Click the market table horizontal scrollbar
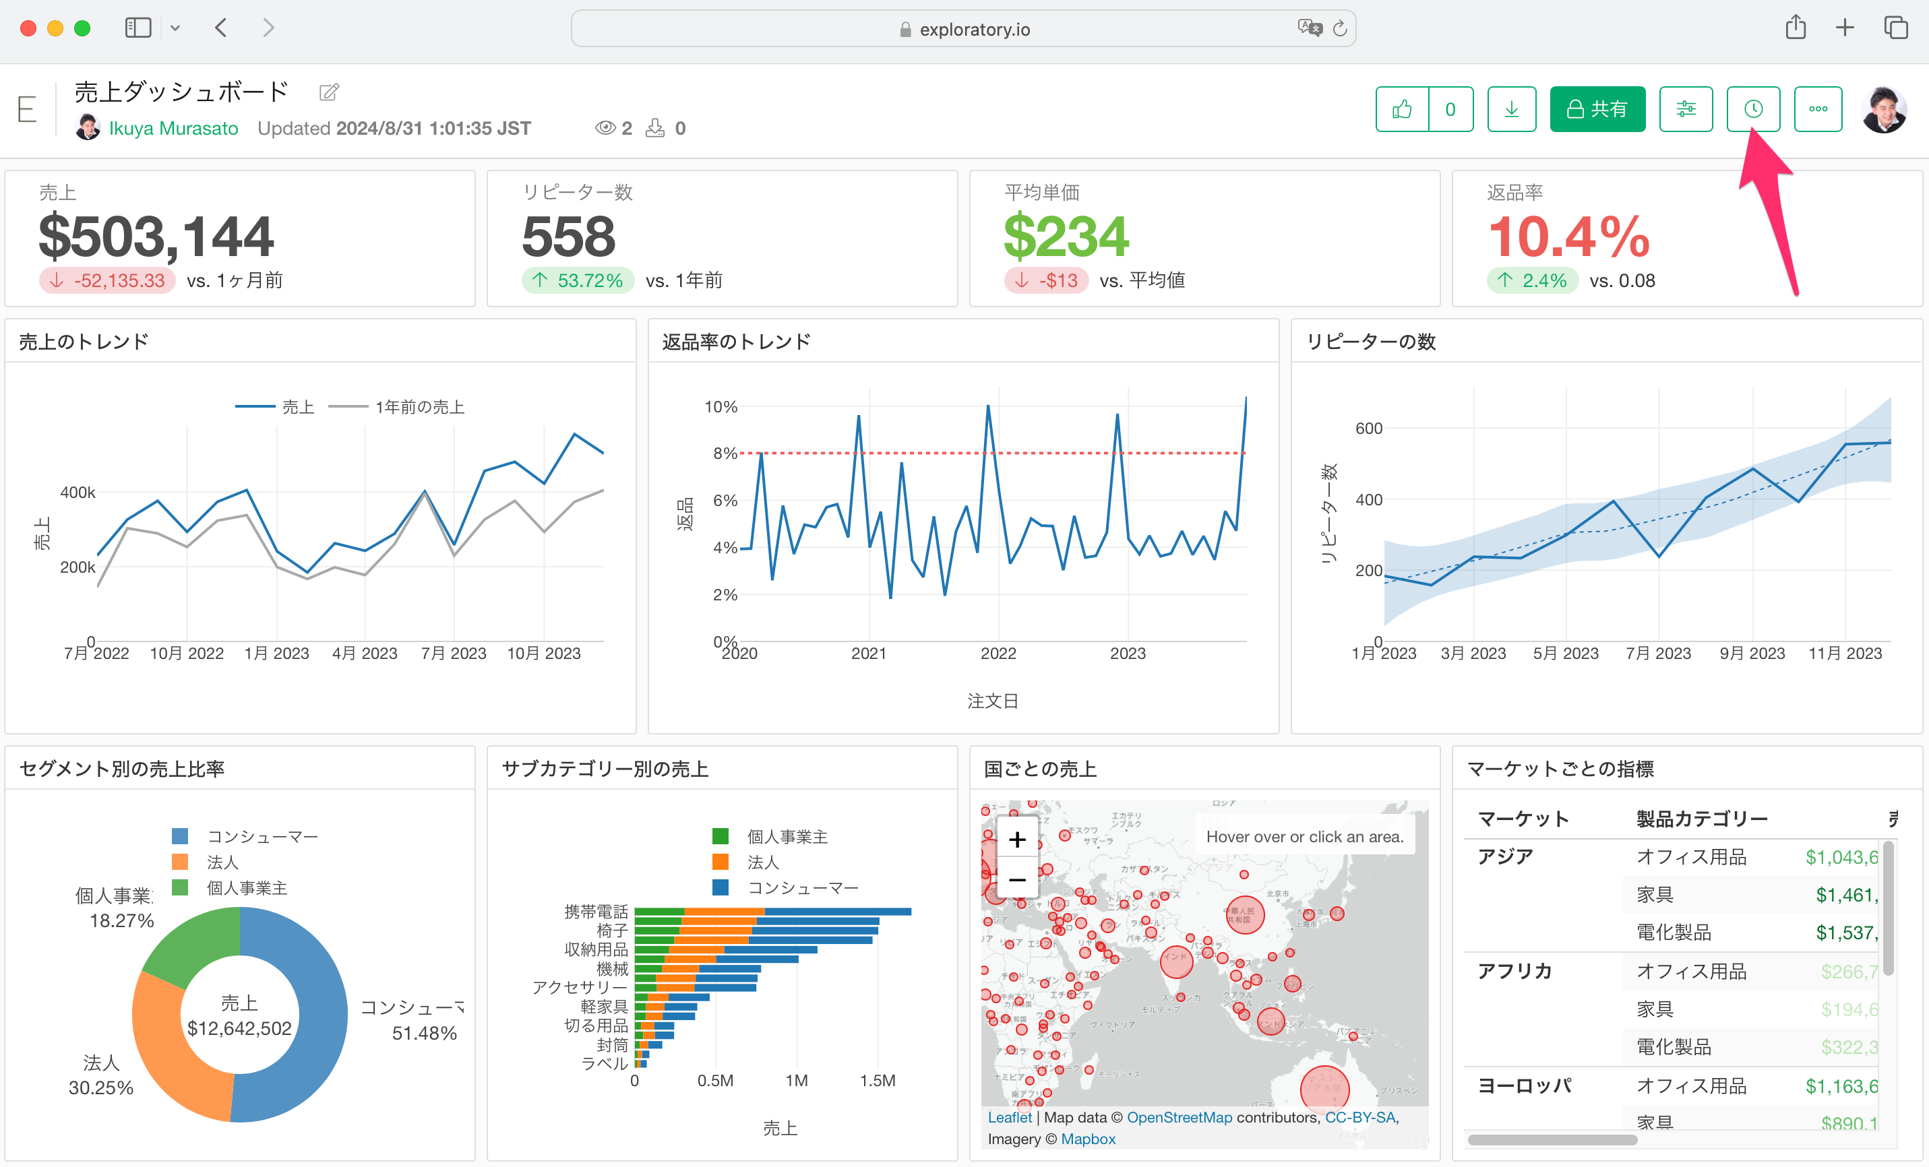The image size is (1929, 1167). (1552, 1139)
